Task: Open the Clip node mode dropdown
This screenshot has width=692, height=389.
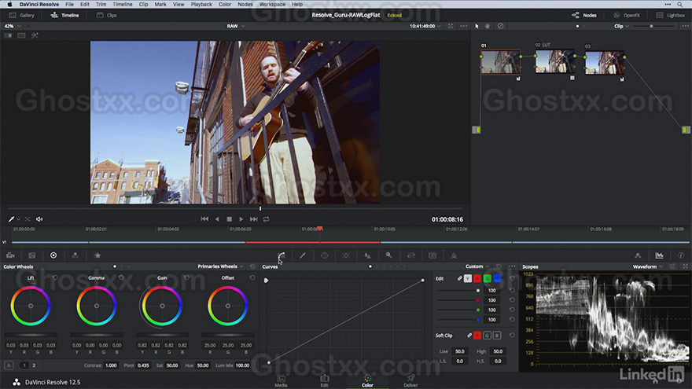Action: [x=621, y=26]
